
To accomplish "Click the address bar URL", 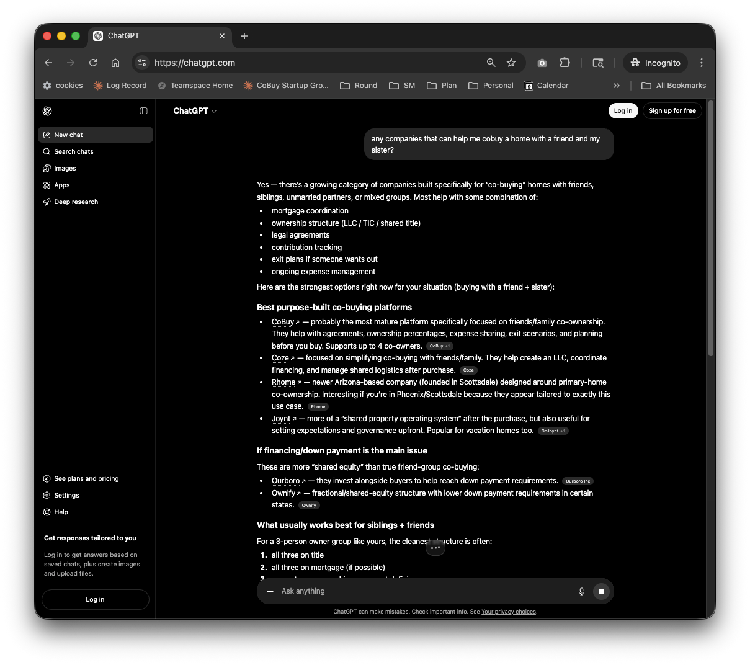I will pos(195,63).
